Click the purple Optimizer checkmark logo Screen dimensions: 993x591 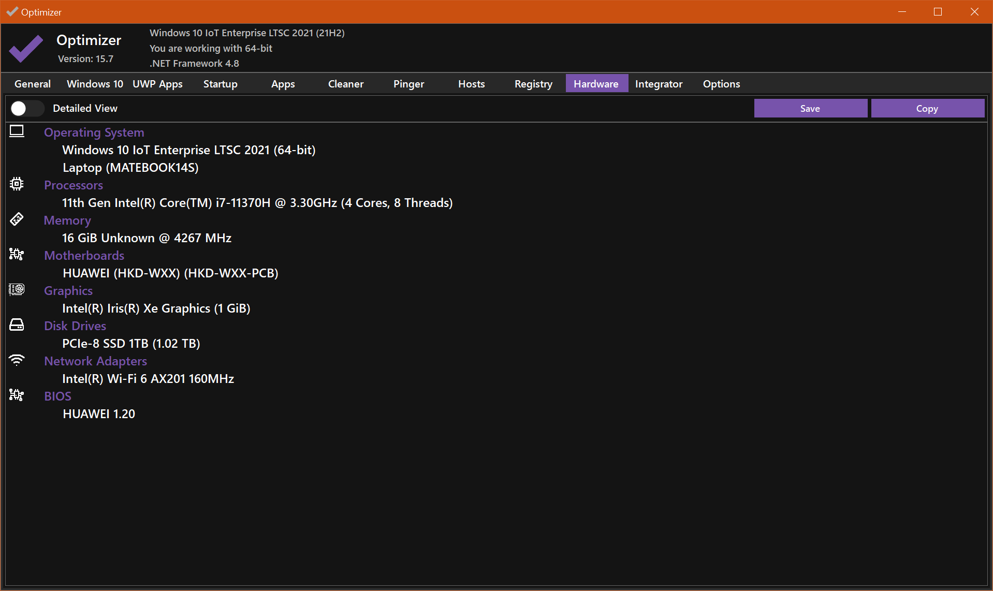[26, 49]
